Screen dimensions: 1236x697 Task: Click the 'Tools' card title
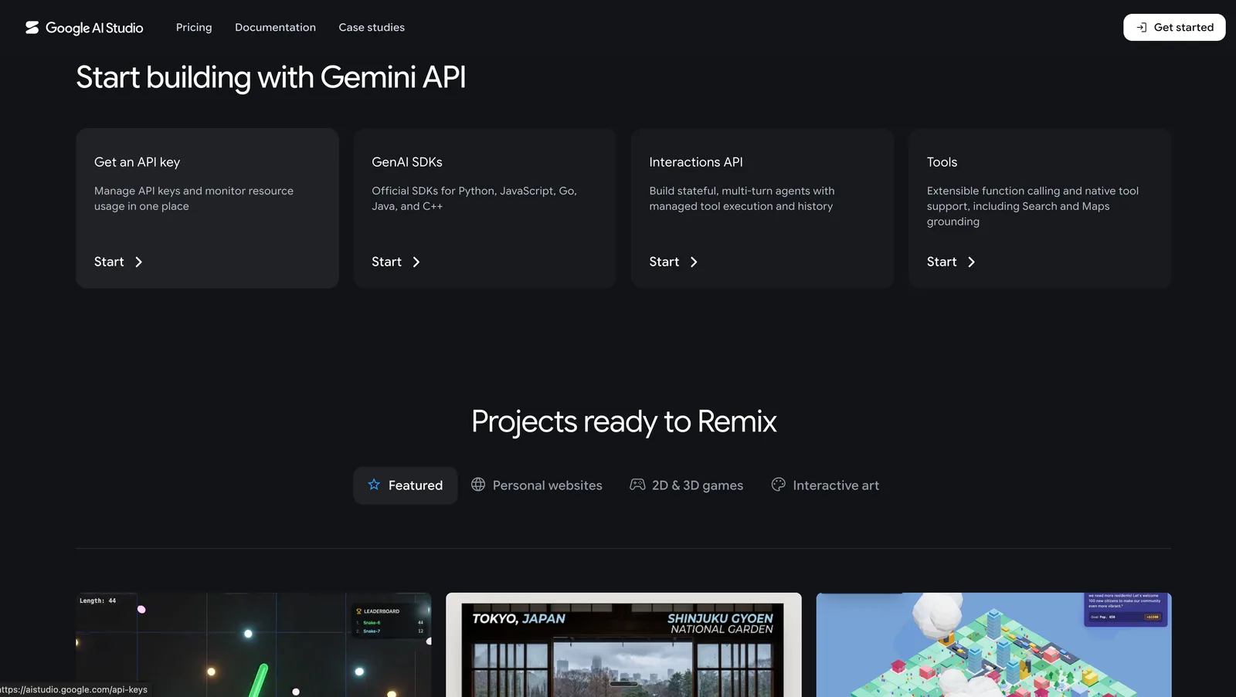[942, 162]
